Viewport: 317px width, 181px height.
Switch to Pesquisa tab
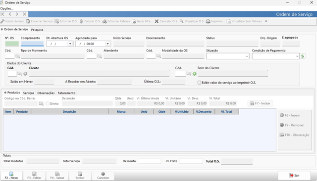37,30
